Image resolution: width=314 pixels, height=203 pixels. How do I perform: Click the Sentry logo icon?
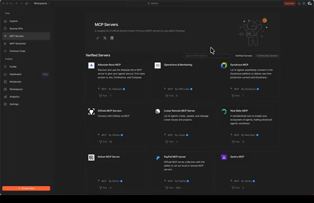(x=224, y=157)
